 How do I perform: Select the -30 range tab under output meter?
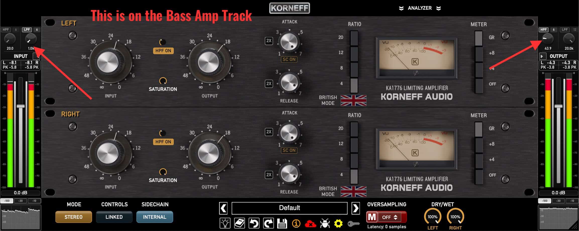coord(558,201)
